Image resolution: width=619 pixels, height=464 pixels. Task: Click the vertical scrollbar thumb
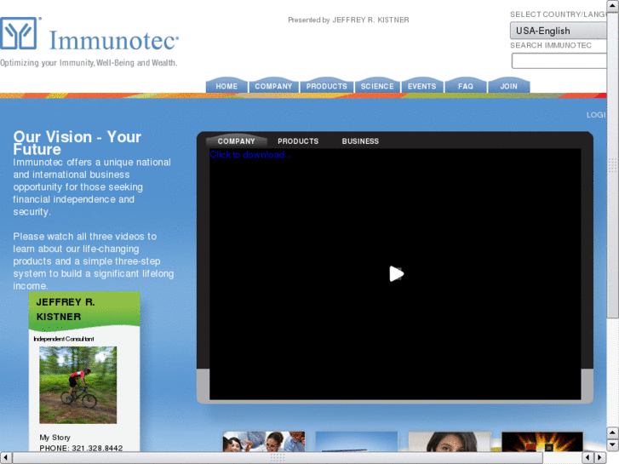click(613, 164)
